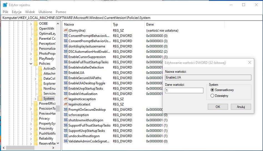Click the EnableLUA DWORD value icon

tap(66, 73)
